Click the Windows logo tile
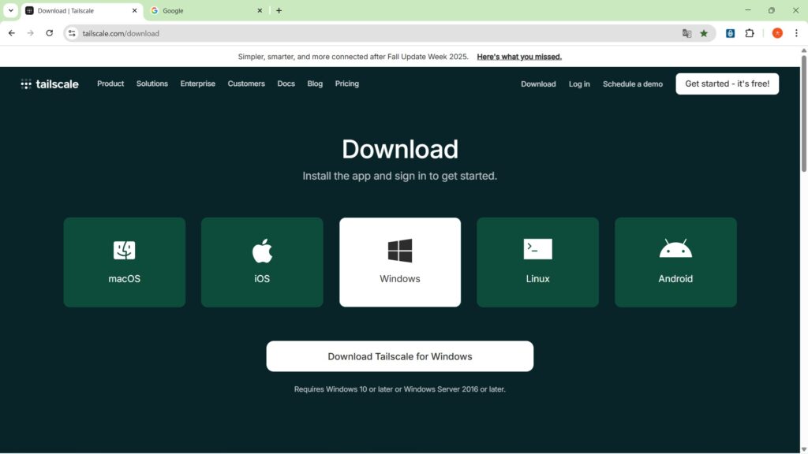 pyautogui.click(x=400, y=262)
